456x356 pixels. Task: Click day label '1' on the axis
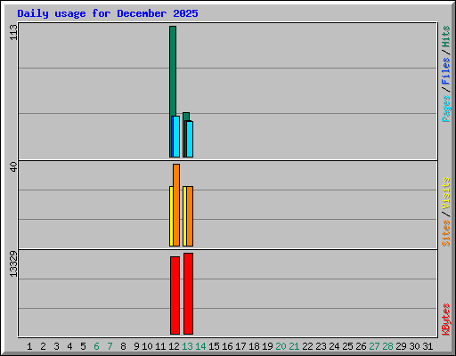[29, 346]
